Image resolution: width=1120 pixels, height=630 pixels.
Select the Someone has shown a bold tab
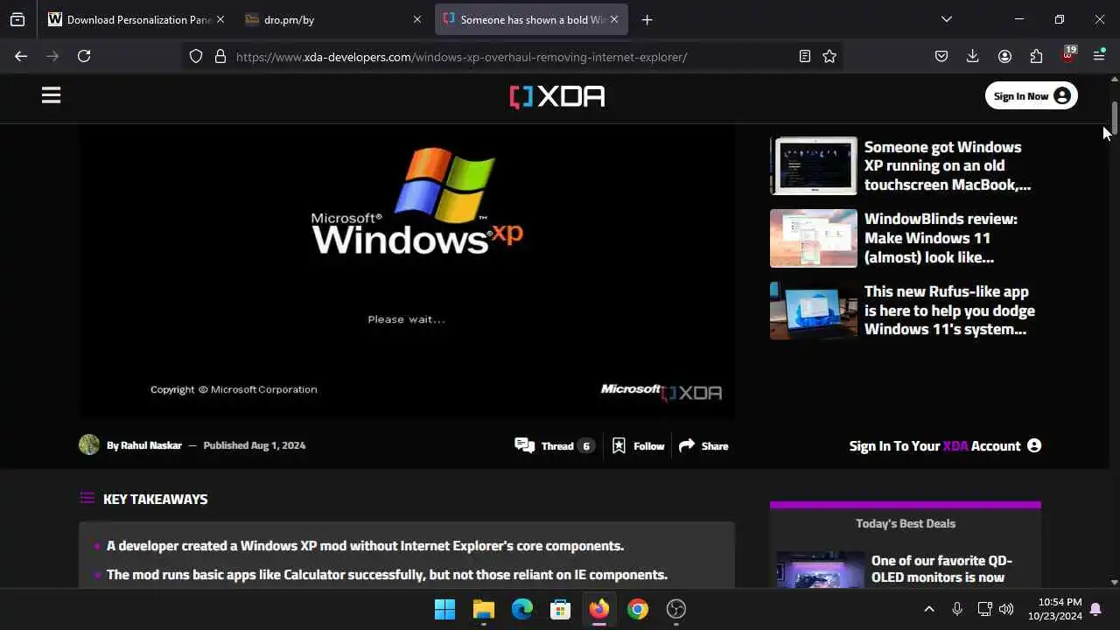click(531, 19)
